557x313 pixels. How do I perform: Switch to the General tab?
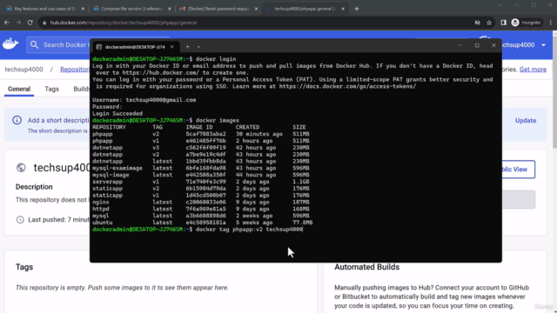click(x=19, y=89)
